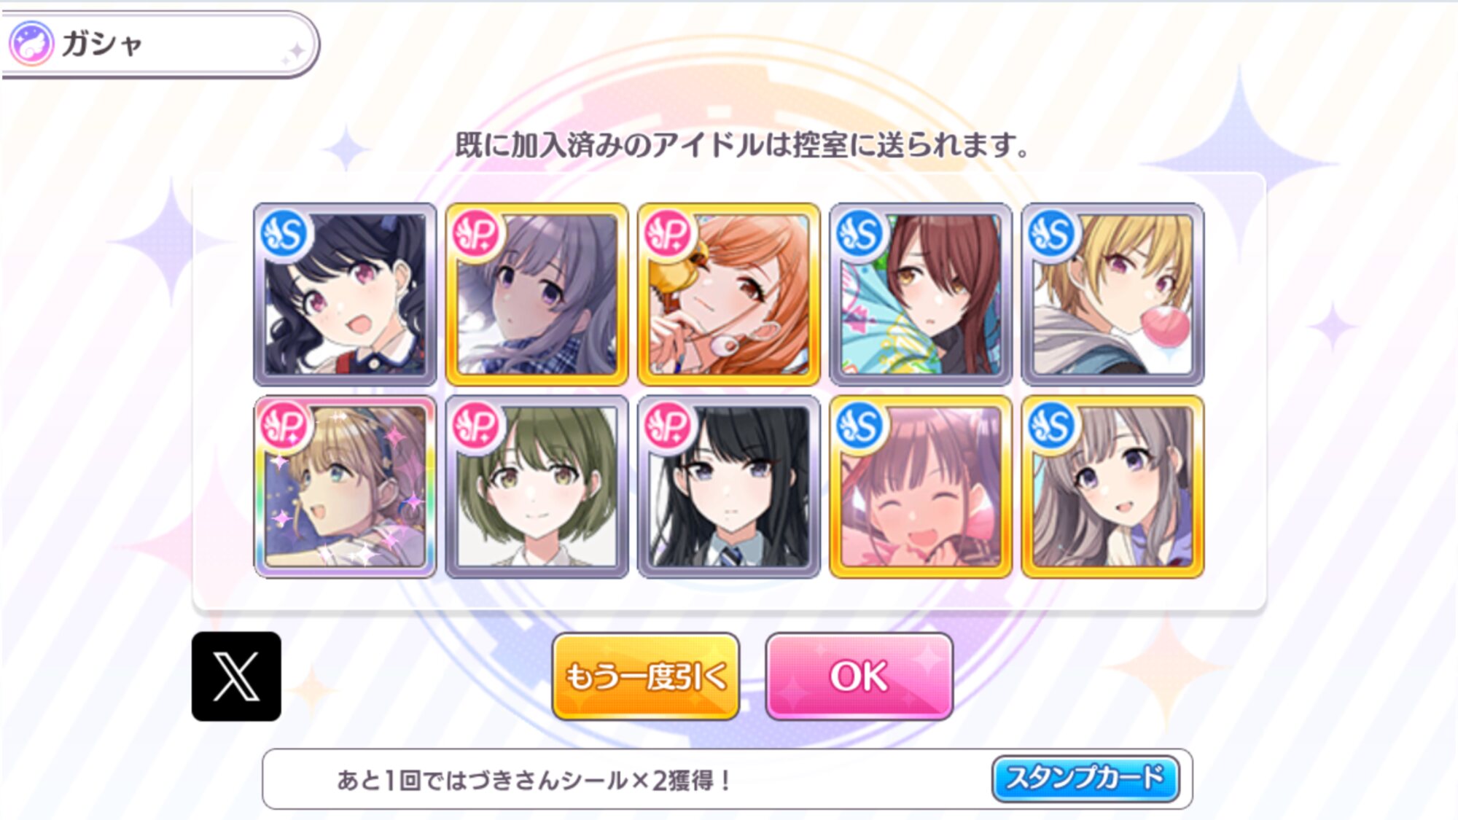The width and height of the screenshot is (1458, 820).
Task: Select the gray-haired idol card in gold frame
Action: point(1112,487)
